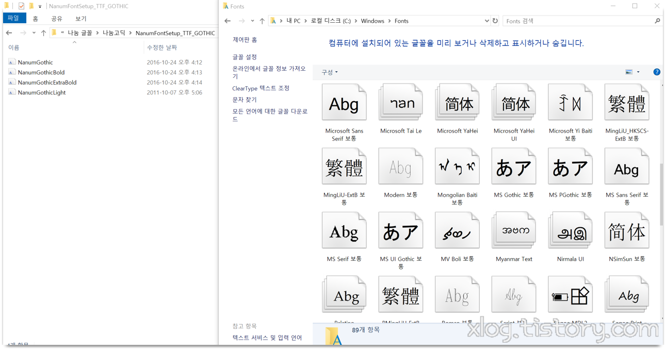Open the 보기 ribbon tab

tap(81, 19)
